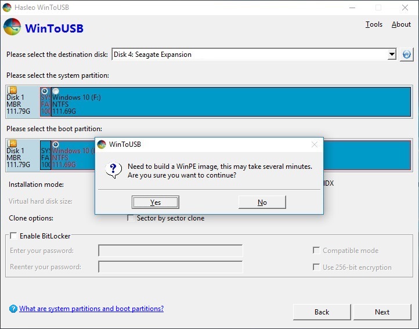Click the Windows 10 (F:) NTFS system partition bar

click(x=231, y=102)
